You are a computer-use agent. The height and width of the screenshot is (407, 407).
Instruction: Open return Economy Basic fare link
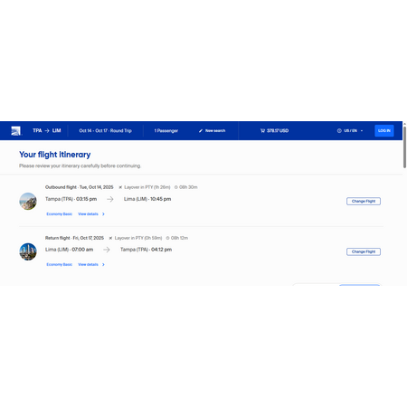(x=59, y=264)
